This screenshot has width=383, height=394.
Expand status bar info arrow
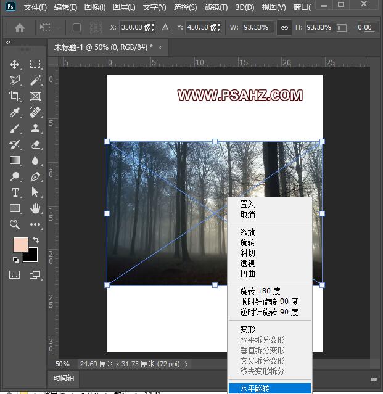tap(186, 364)
